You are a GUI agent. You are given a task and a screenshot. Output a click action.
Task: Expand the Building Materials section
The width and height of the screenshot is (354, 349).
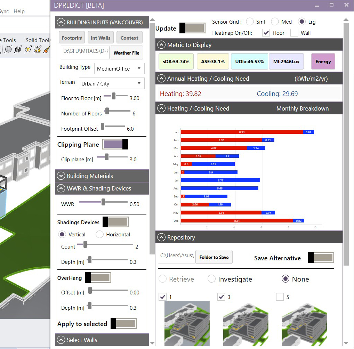[x=61, y=176]
